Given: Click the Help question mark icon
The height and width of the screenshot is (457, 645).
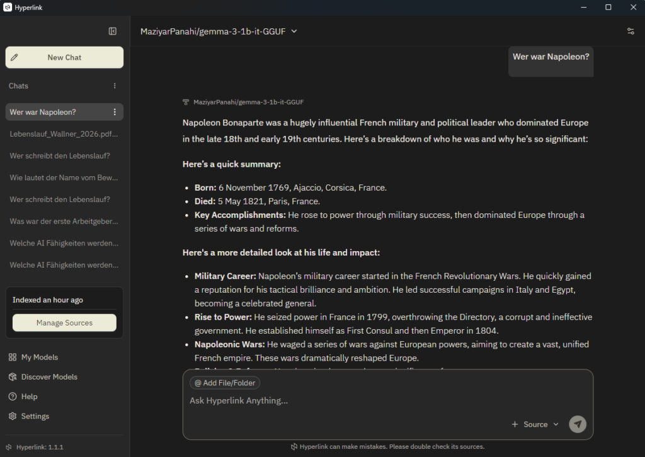Looking at the screenshot, I should 13,397.
